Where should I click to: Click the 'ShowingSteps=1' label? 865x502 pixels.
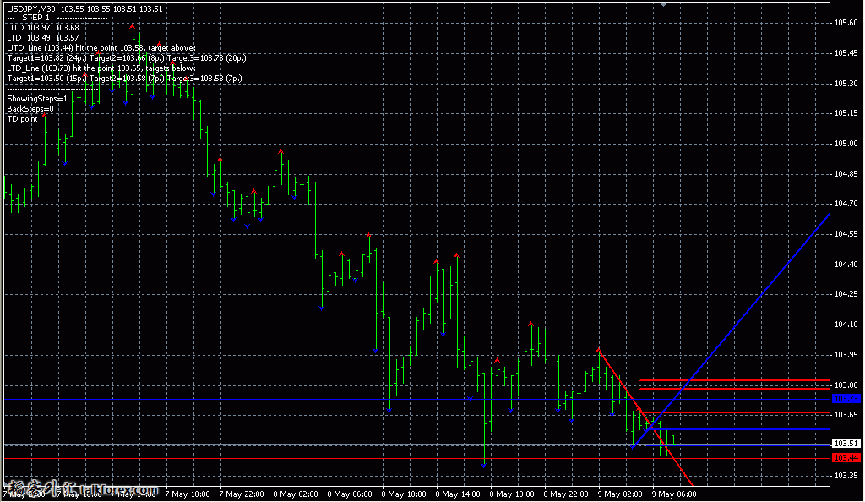[x=37, y=99]
